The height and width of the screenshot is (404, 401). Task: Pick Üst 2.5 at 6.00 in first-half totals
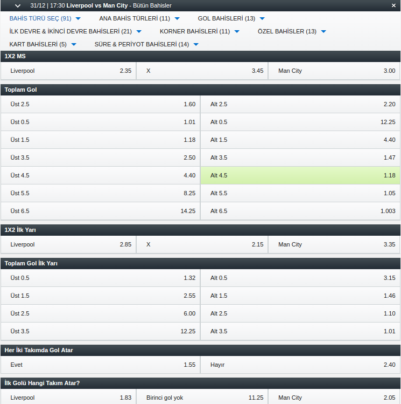click(x=101, y=313)
